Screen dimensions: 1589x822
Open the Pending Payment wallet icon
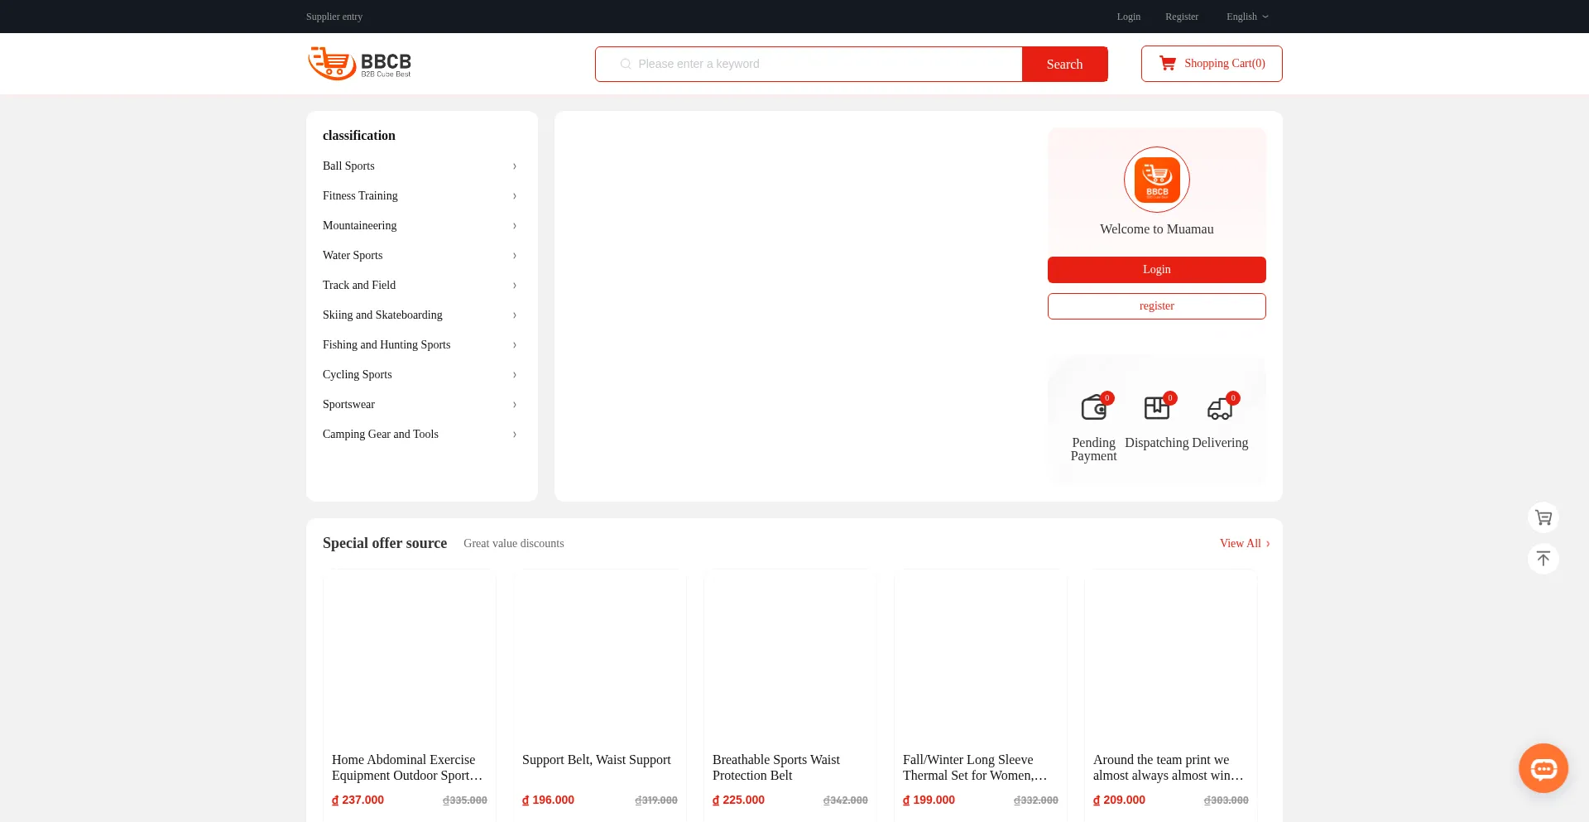1093,407
